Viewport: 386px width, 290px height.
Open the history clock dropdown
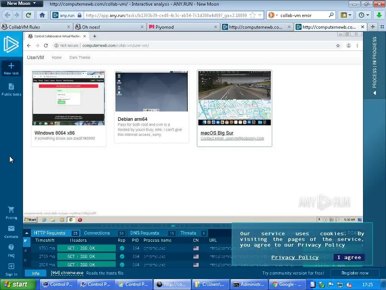(364, 15)
